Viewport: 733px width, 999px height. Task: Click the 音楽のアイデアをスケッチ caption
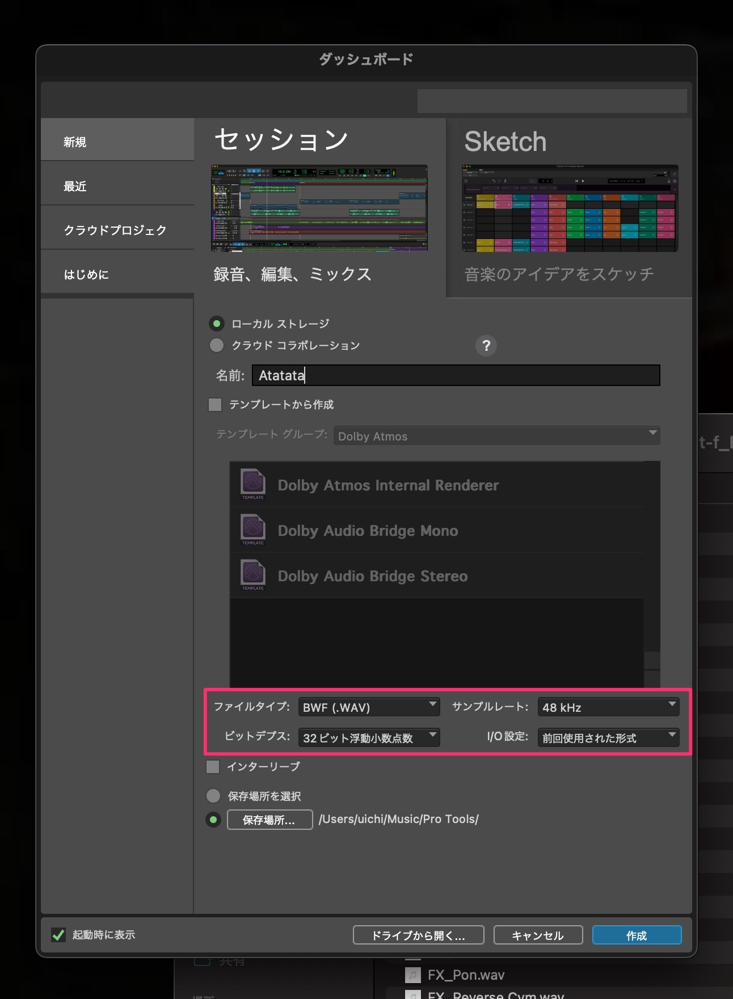[x=559, y=274]
